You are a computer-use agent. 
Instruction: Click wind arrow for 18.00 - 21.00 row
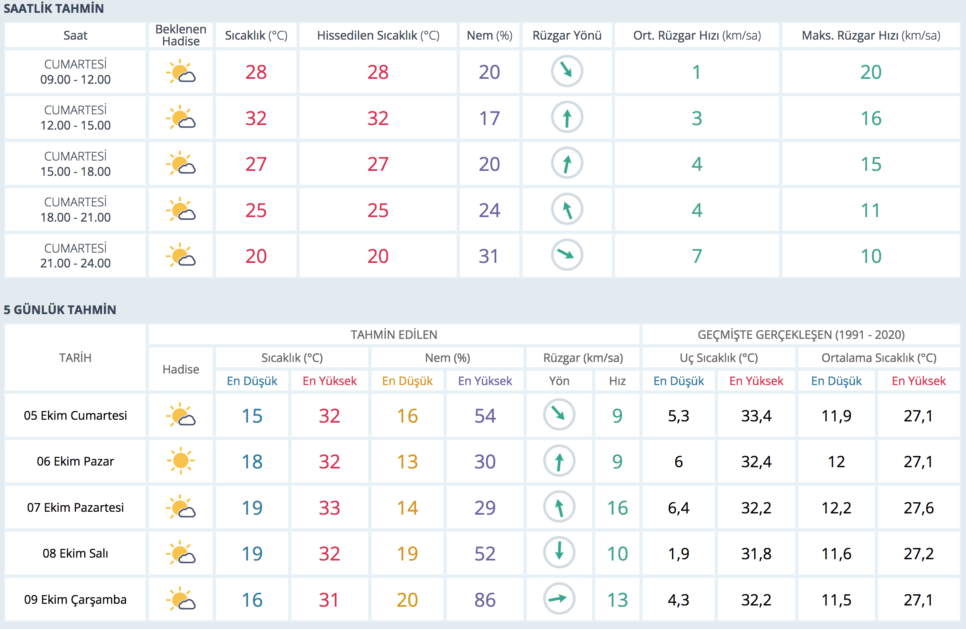pyautogui.click(x=567, y=210)
